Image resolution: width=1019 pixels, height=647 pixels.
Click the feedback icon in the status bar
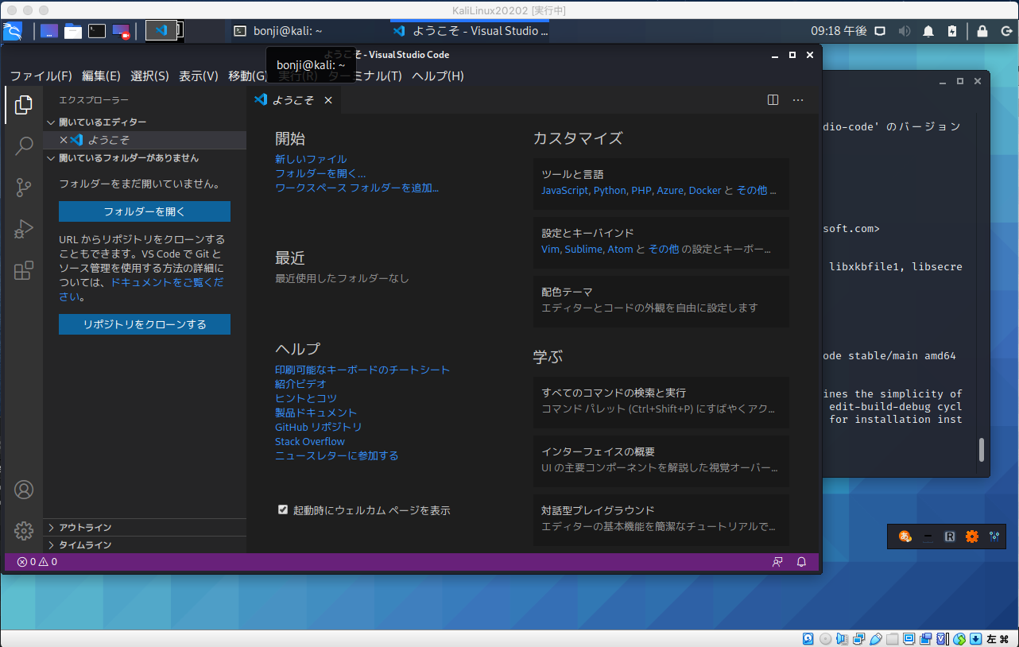coord(777,562)
